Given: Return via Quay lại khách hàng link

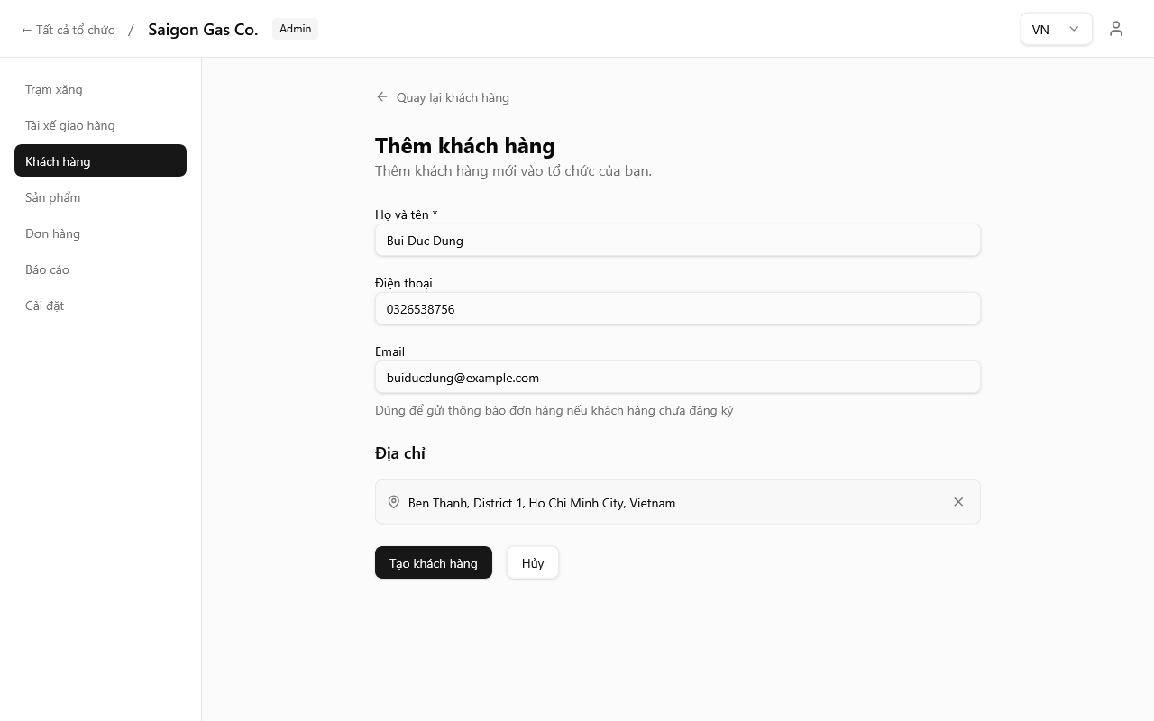Looking at the screenshot, I should [x=453, y=96].
